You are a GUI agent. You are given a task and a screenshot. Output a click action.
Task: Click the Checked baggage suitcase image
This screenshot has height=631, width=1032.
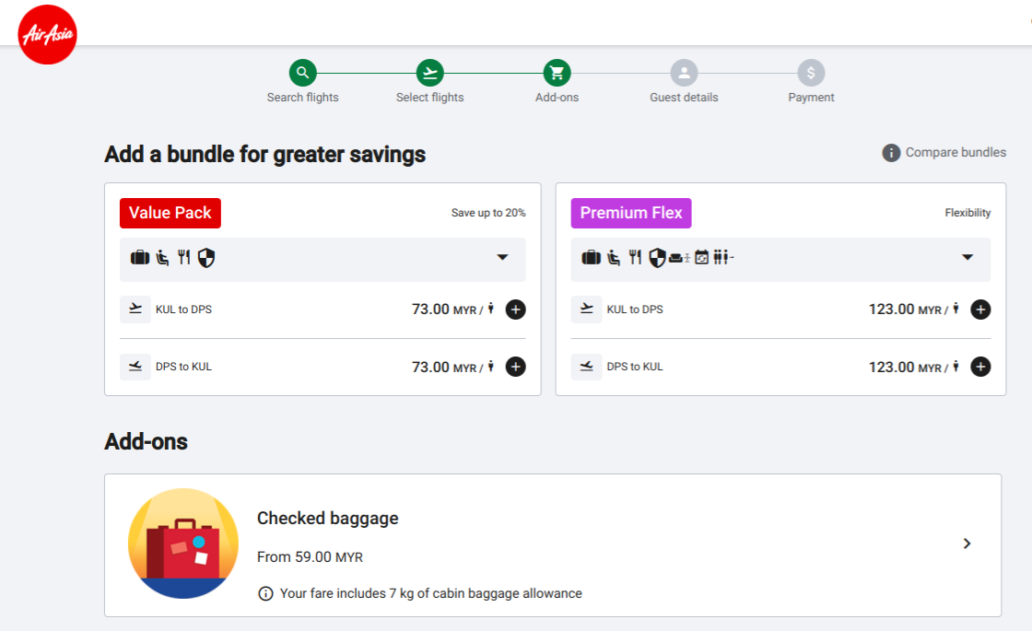183,543
